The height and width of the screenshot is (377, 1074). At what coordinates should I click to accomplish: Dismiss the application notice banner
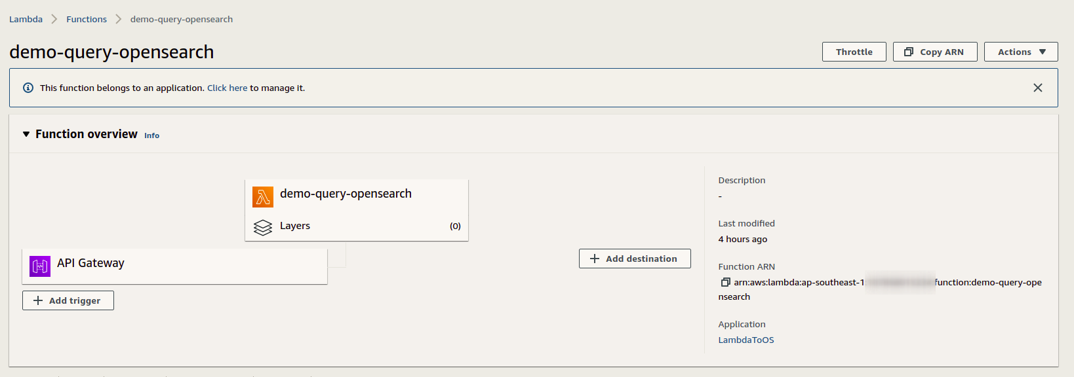click(1038, 88)
